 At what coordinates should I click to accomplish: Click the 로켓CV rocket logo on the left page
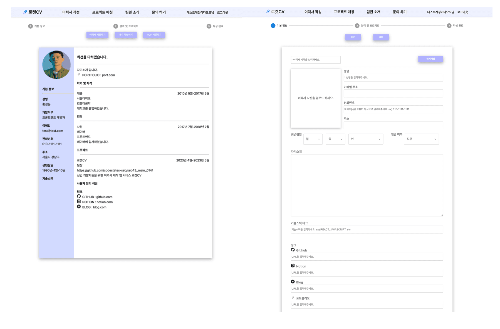click(33, 12)
